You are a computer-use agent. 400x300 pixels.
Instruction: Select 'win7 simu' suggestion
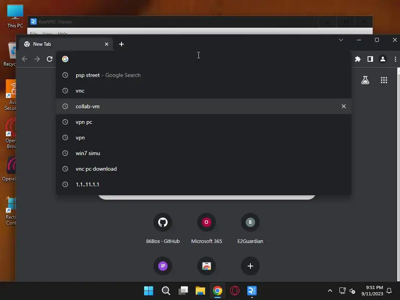[204, 153]
